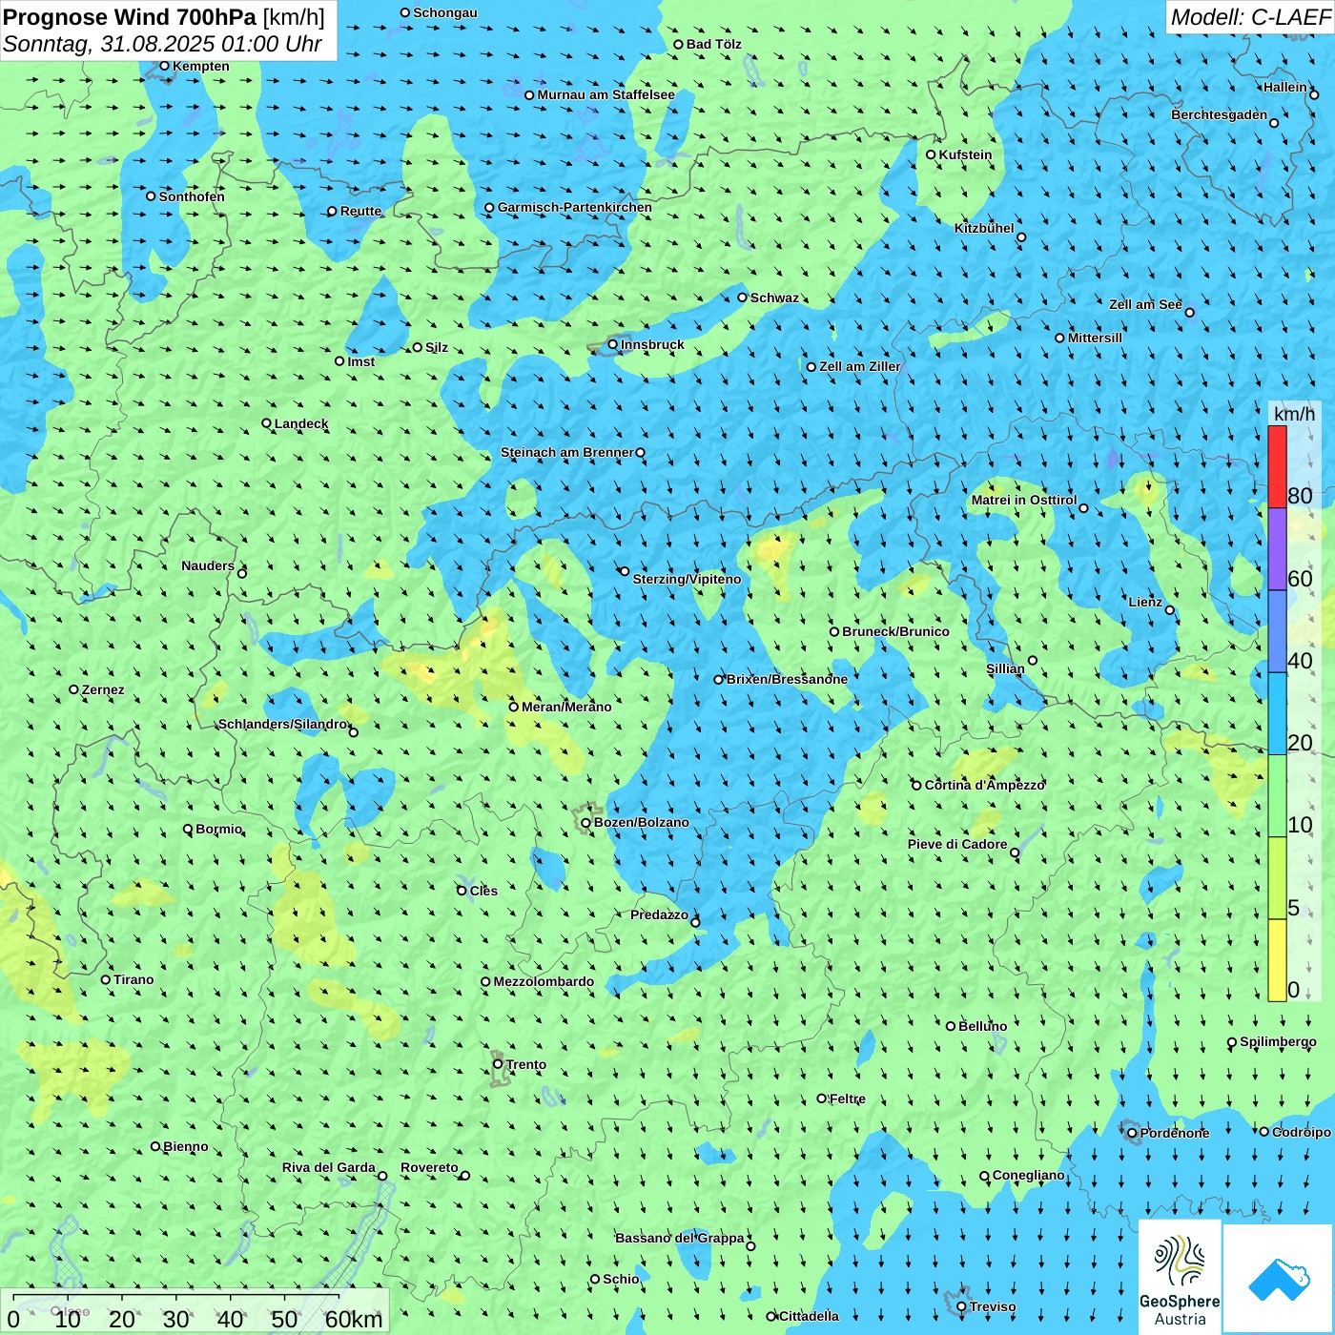
Task: Click the purple 60 km/h legend color
Action: click(1277, 549)
